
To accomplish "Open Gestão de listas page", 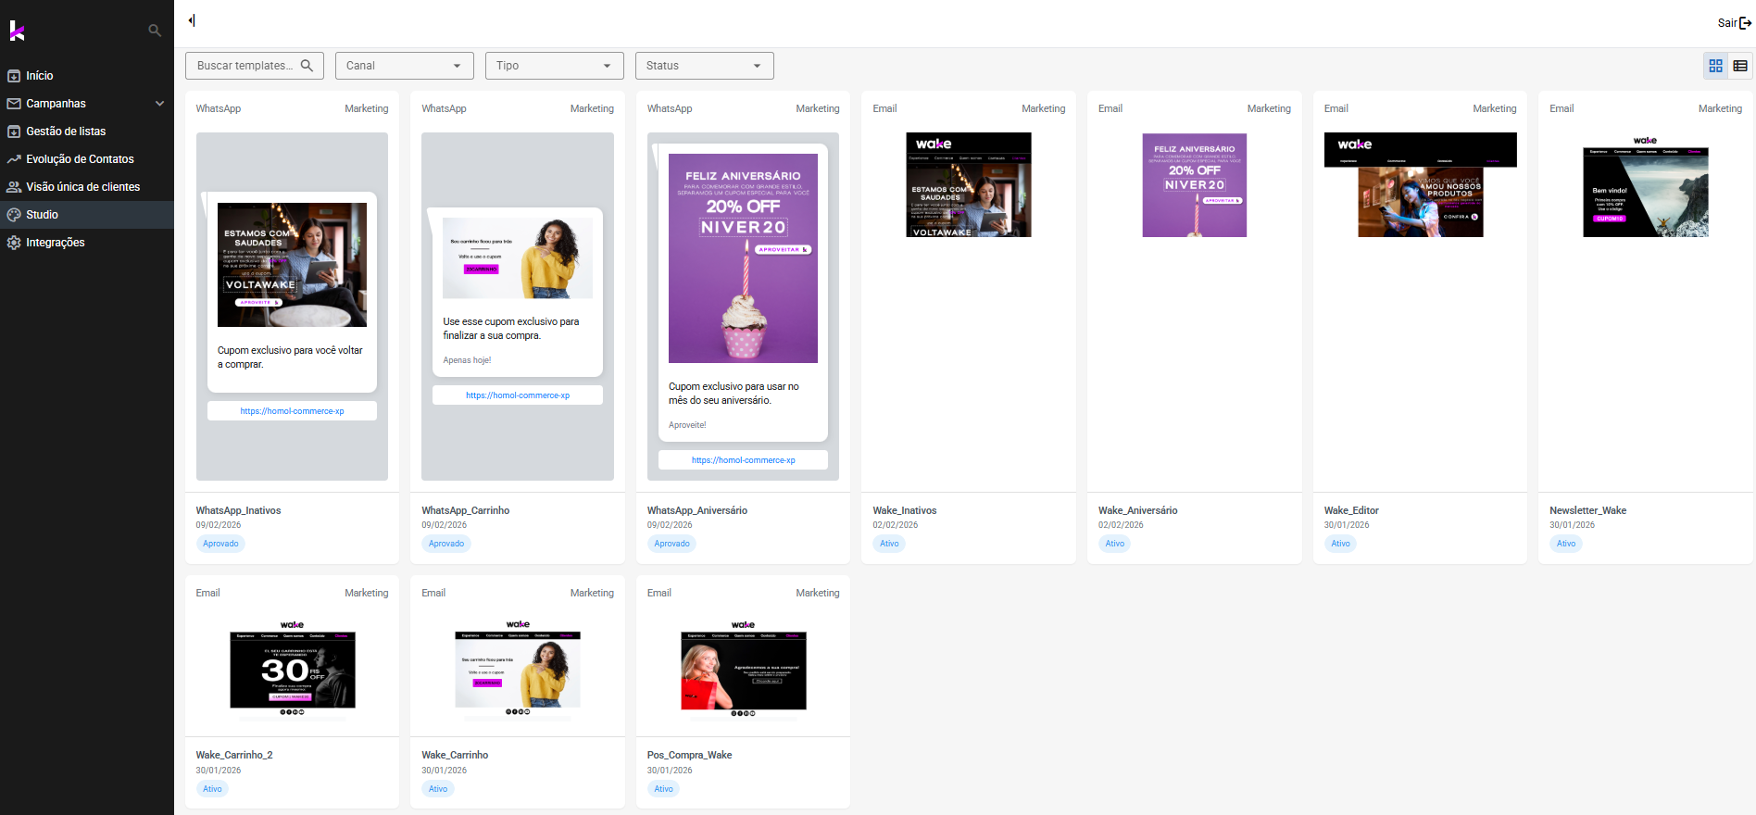I will [66, 132].
